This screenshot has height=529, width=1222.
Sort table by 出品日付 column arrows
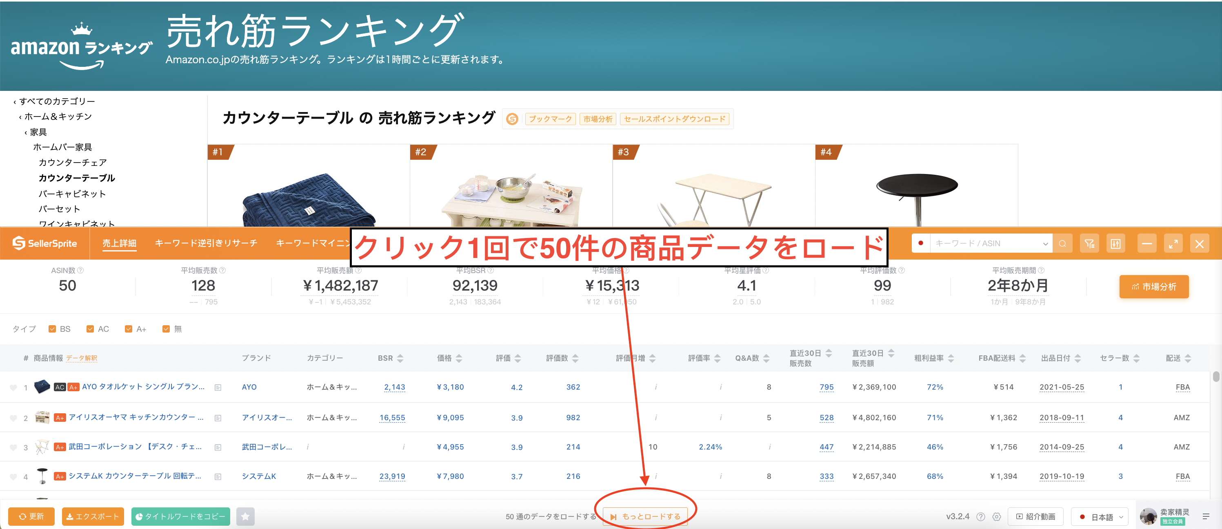[x=1078, y=358]
